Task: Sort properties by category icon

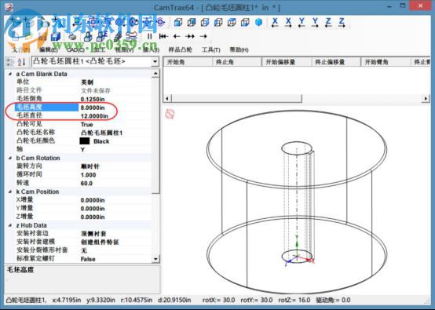Action: [10, 62]
